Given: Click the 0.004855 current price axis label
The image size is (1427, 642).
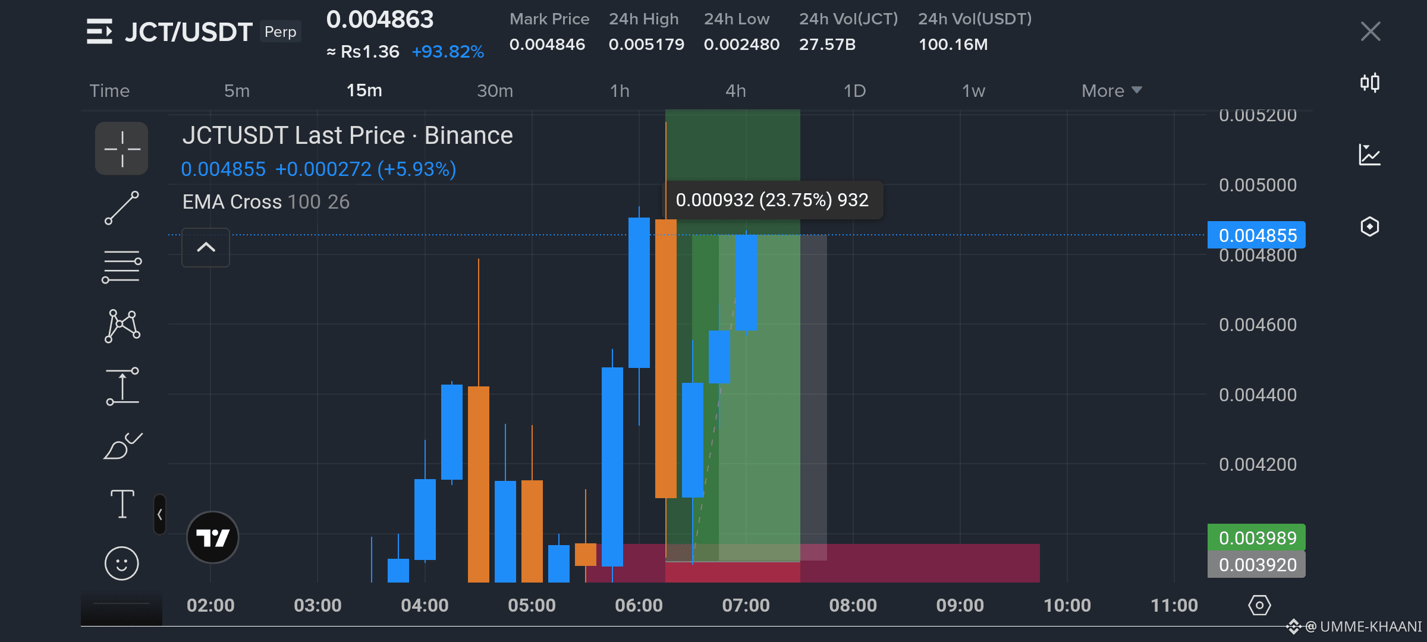Looking at the screenshot, I should 1257,235.
